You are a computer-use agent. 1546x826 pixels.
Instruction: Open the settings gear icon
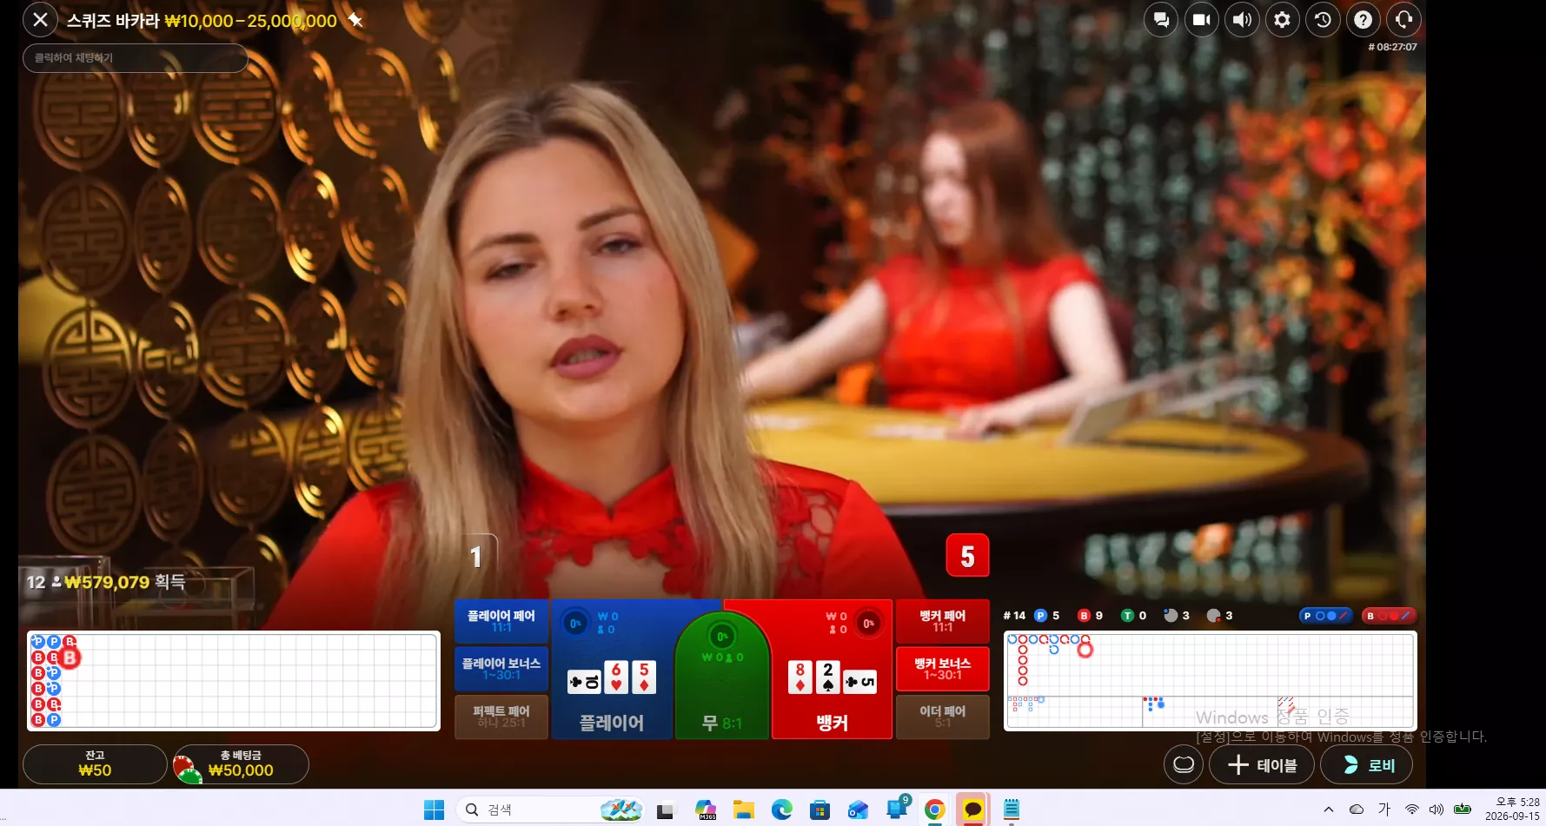[1283, 19]
